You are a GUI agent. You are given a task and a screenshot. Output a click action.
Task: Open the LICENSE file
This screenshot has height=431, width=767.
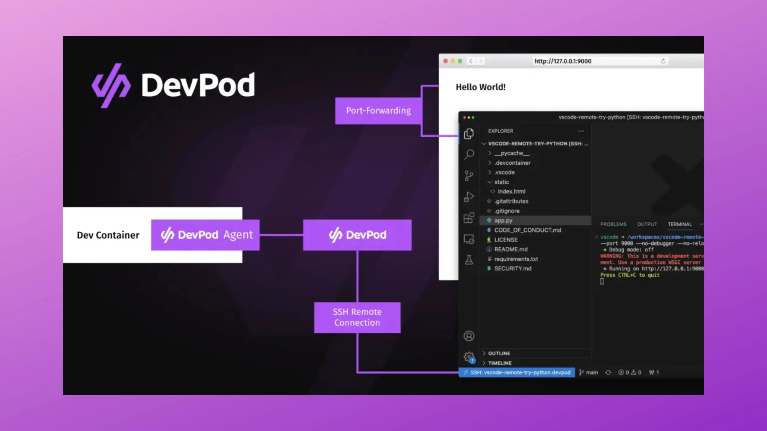tap(535, 240)
